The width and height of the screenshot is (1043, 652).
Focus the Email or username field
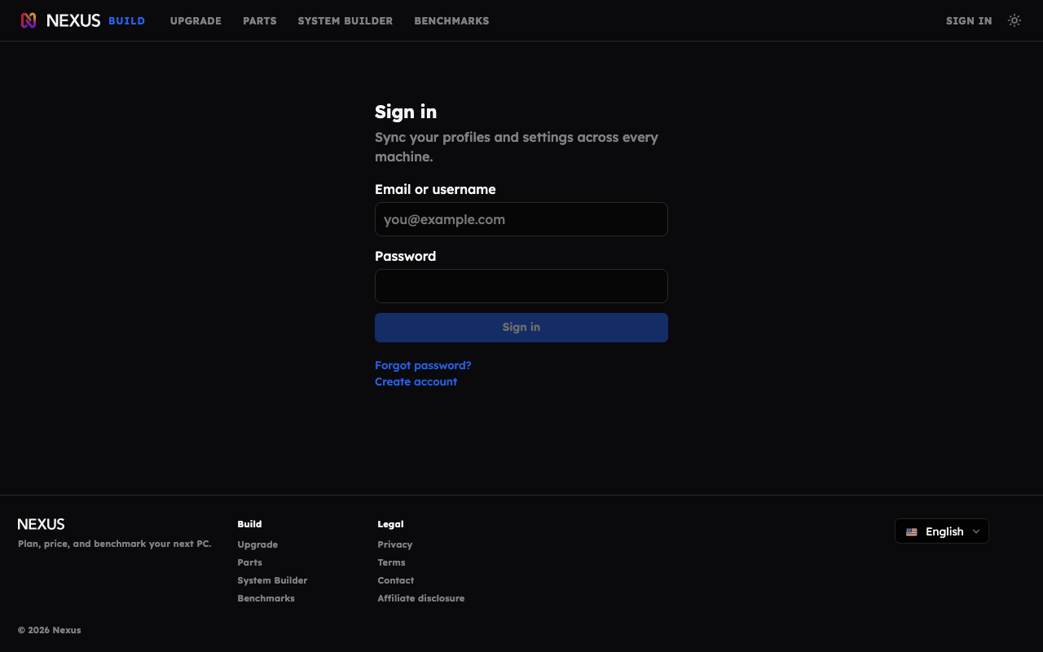(x=521, y=219)
